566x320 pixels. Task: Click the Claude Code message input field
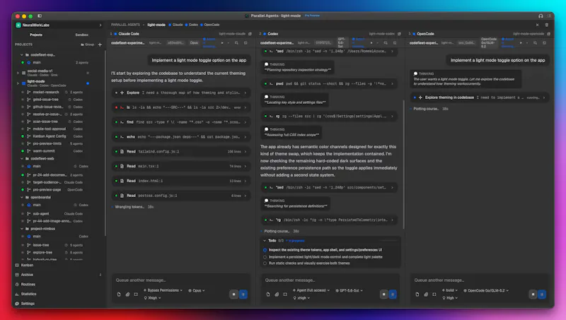[181, 280]
